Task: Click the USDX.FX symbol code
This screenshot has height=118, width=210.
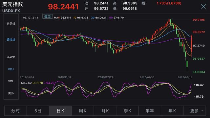Action: pos(11,11)
